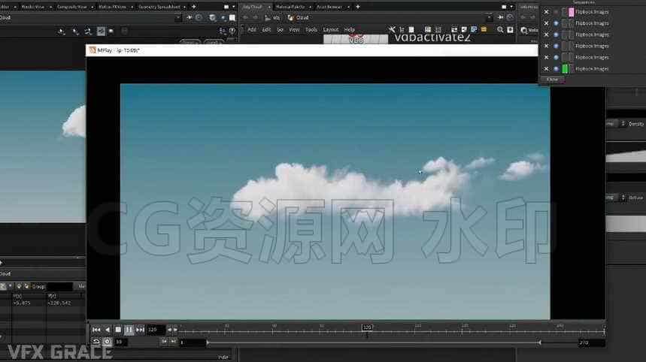
Task: Open Render View tab dropdown arrow
Action: coord(50,7)
